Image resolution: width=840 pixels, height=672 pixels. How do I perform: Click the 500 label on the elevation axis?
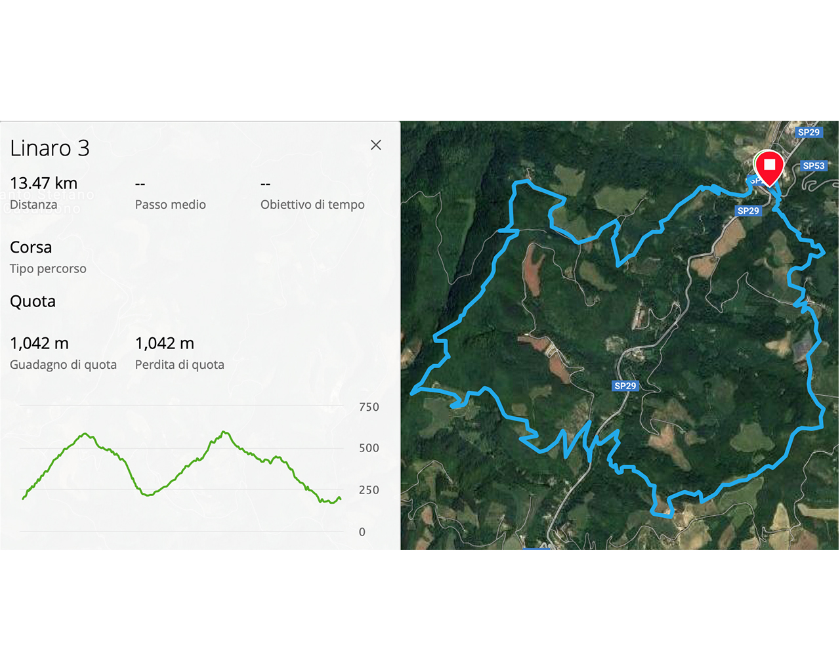coord(369,448)
